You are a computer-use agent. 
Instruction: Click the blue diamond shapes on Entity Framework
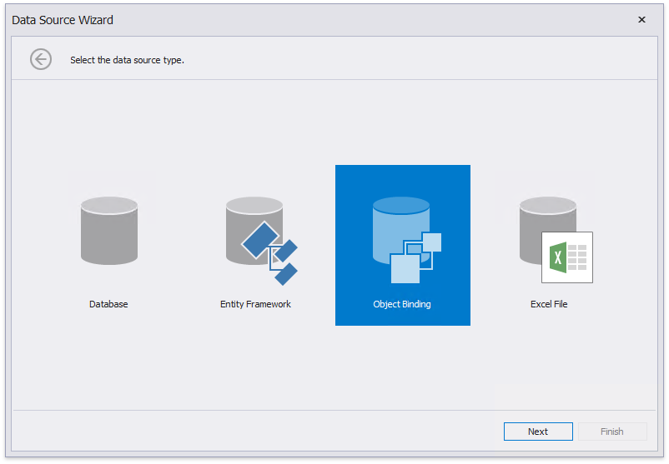[272, 248]
